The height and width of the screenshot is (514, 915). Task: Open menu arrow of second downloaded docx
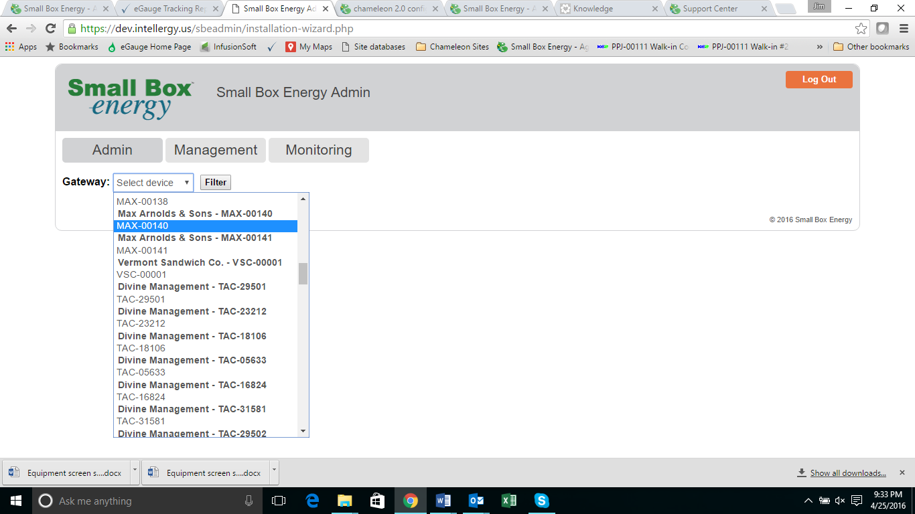274,472
